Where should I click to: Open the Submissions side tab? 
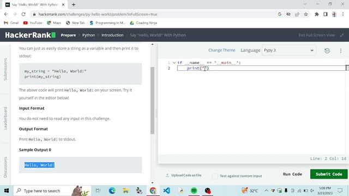tap(5, 69)
